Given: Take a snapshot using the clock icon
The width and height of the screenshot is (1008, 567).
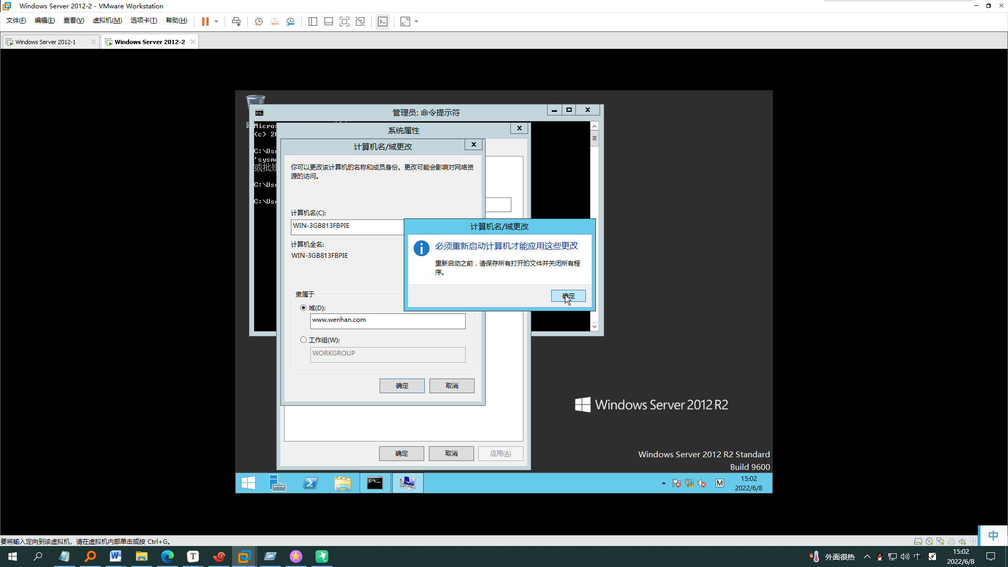Looking at the screenshot, I should tap(258, 22).
